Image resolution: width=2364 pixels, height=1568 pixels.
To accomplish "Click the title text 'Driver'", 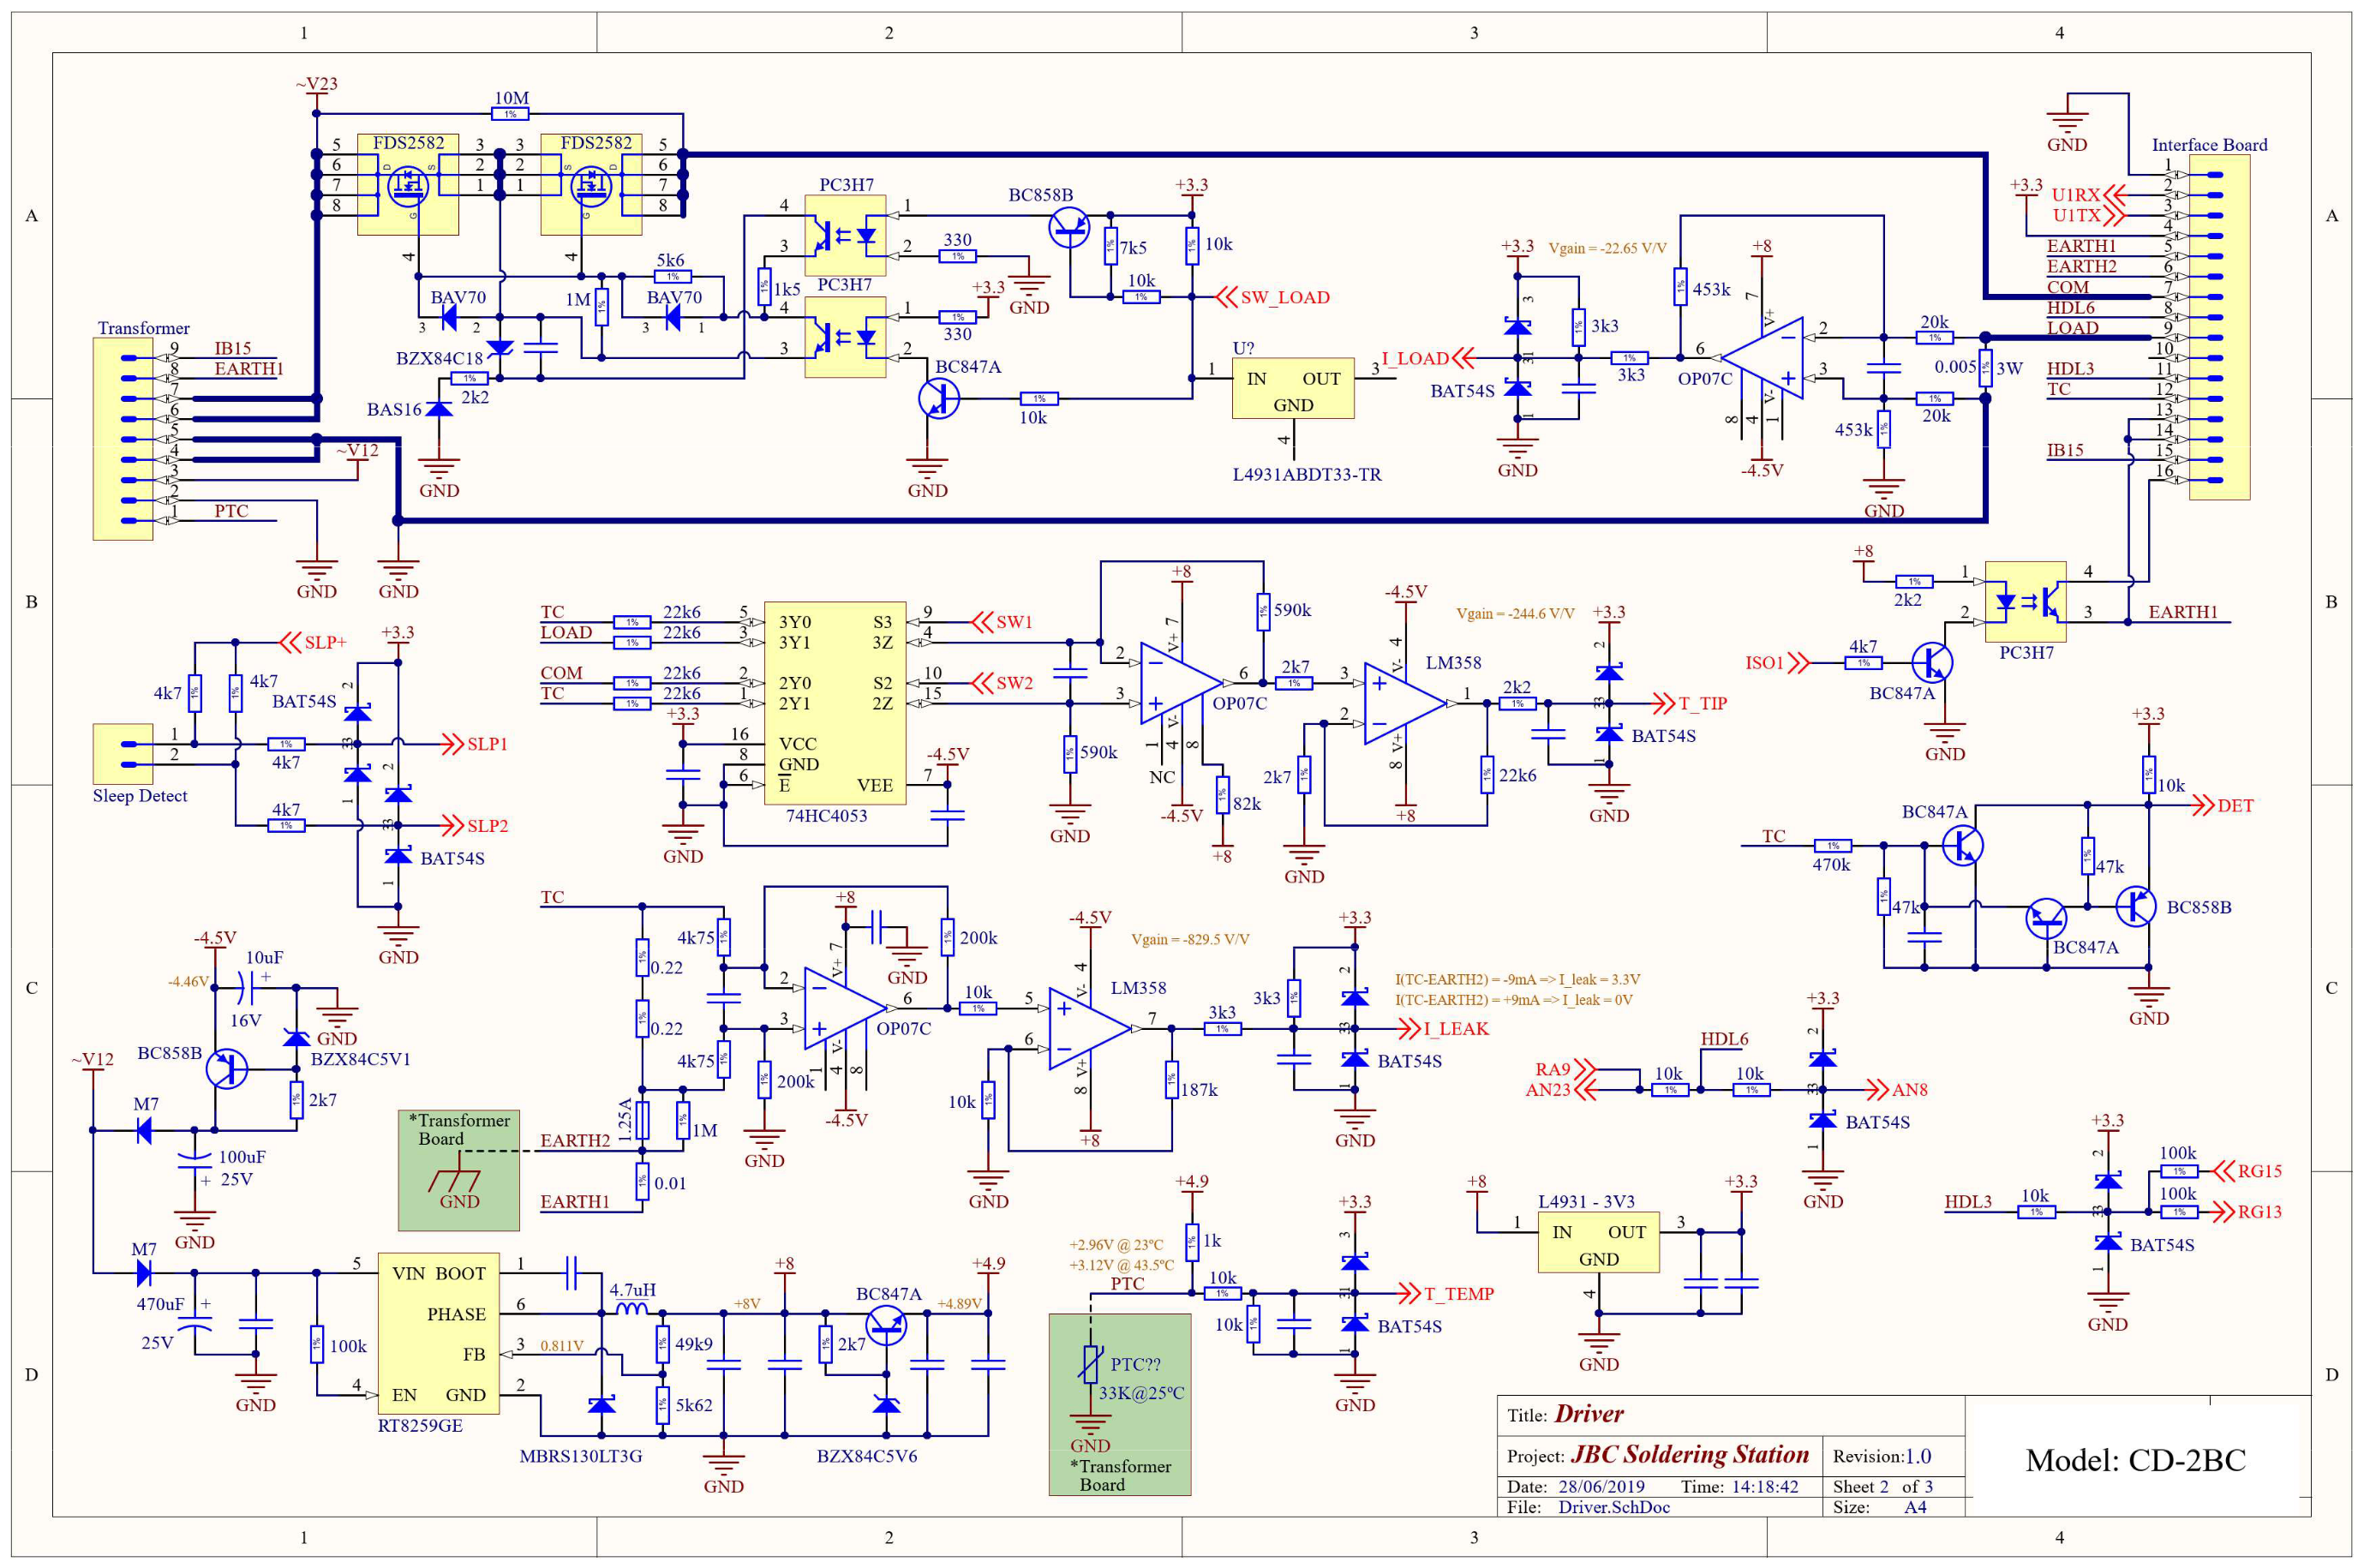I will pos(1589,1413).
